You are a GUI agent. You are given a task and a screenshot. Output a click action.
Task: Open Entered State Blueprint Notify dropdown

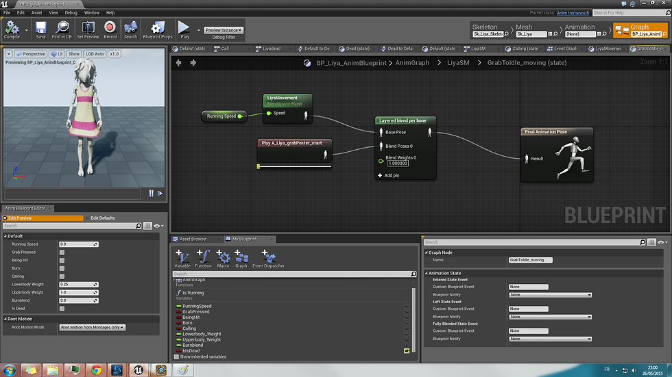pos(550,295)
